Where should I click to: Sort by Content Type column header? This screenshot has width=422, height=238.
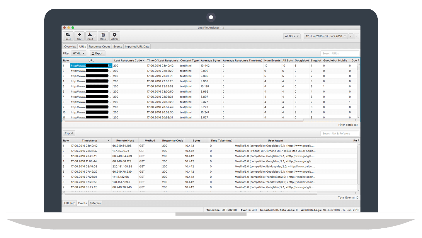tap(189, 61)
